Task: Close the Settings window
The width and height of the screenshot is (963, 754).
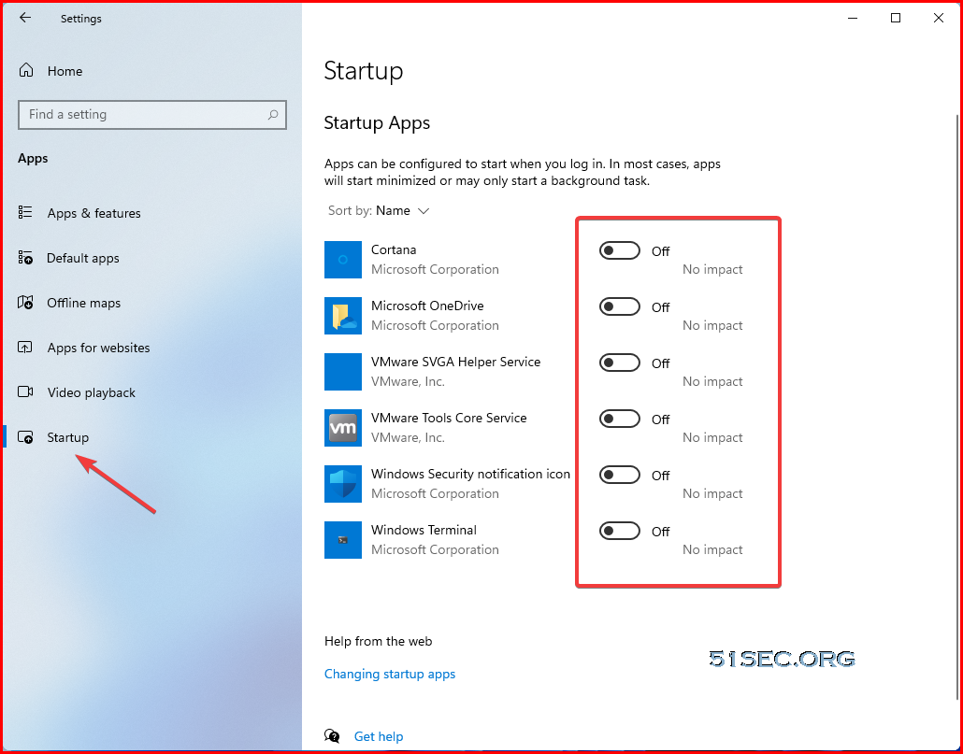Action: (939, 19)
